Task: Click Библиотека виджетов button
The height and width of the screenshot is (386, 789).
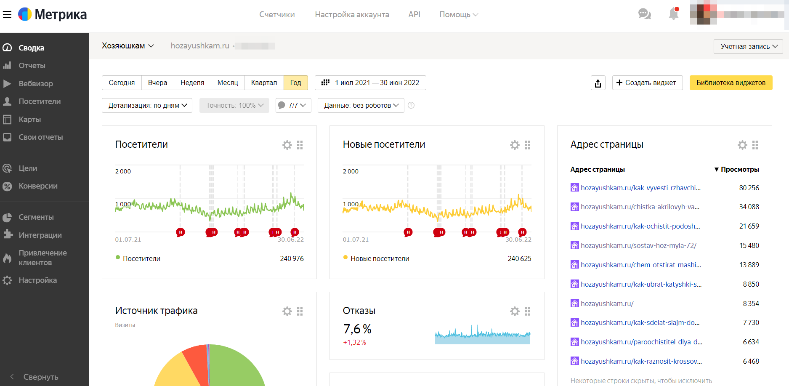Action: point(731,83)
